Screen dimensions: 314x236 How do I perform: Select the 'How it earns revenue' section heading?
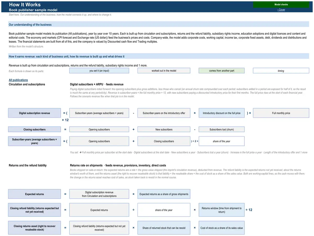66,56
